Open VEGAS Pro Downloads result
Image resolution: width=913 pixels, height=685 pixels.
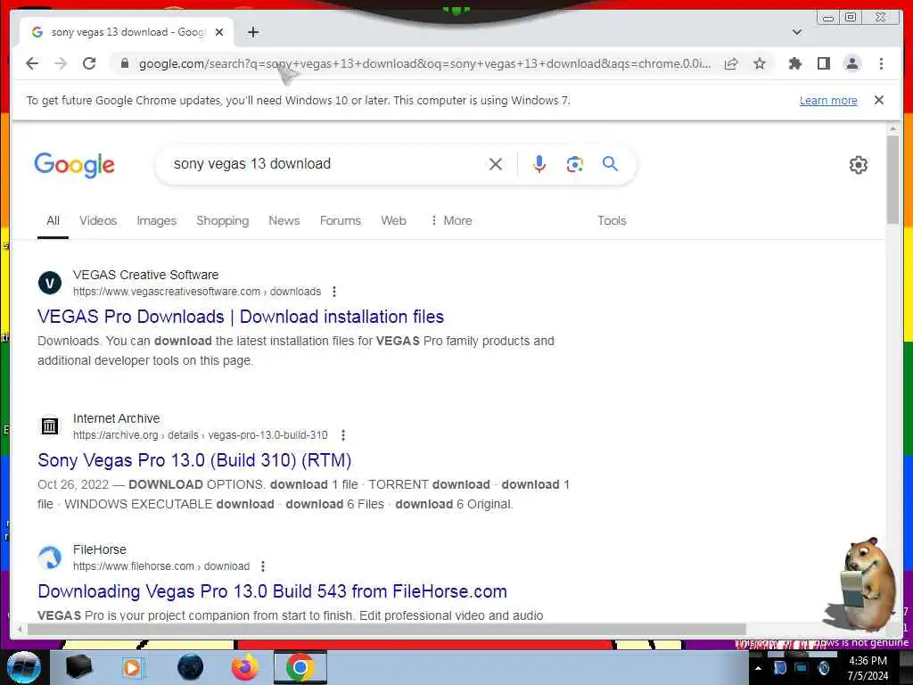click(241, 317)
